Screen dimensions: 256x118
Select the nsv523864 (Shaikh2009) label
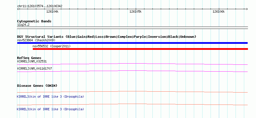pyautogui.click(x=36, y=40)
